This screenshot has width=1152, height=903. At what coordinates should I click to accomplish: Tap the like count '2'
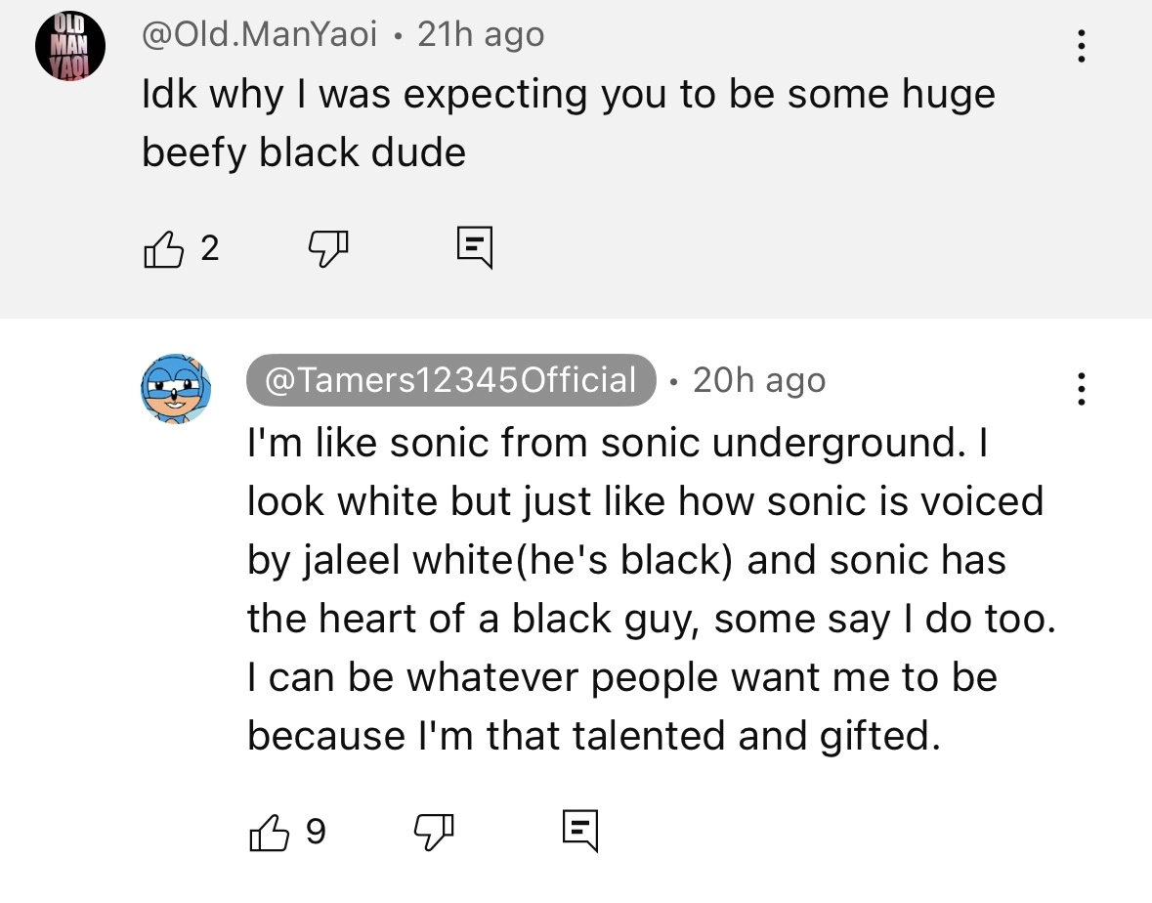pyautogui.click(x=210, y=248)
